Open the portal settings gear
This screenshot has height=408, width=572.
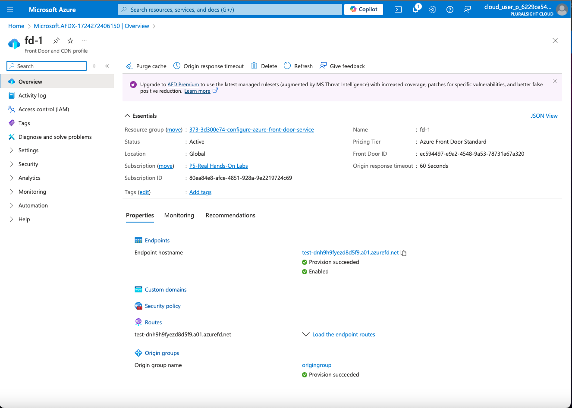point(433,9)
